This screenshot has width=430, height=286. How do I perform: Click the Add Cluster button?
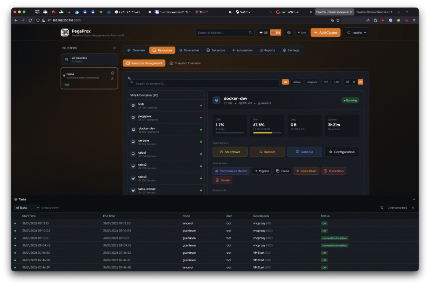(325, 32)
